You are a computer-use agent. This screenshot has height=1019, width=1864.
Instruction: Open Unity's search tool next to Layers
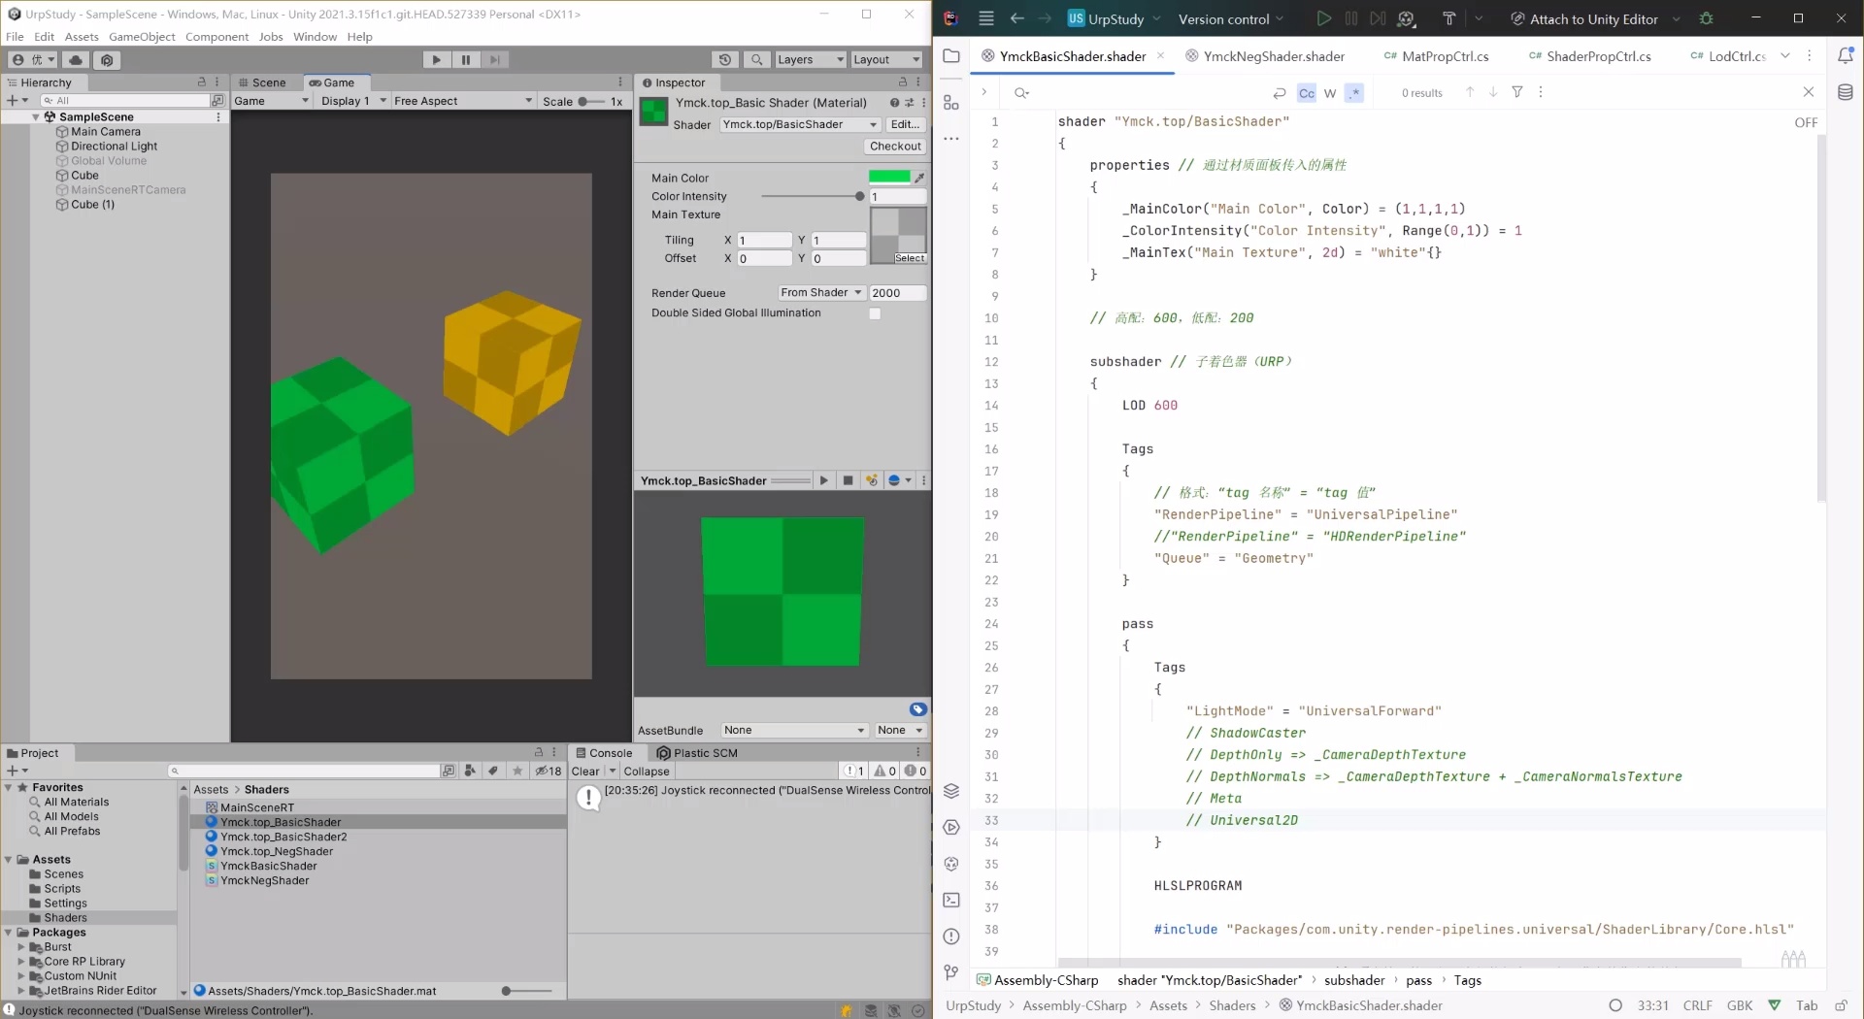(x=756, y=59)
